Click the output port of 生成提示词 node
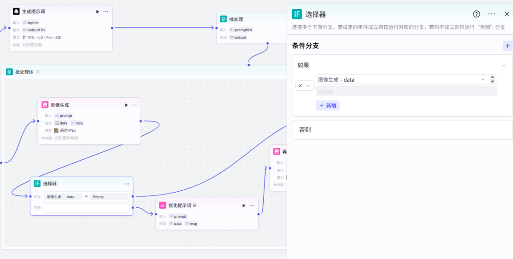The image size is (513, 259). (x=112, y=28)
